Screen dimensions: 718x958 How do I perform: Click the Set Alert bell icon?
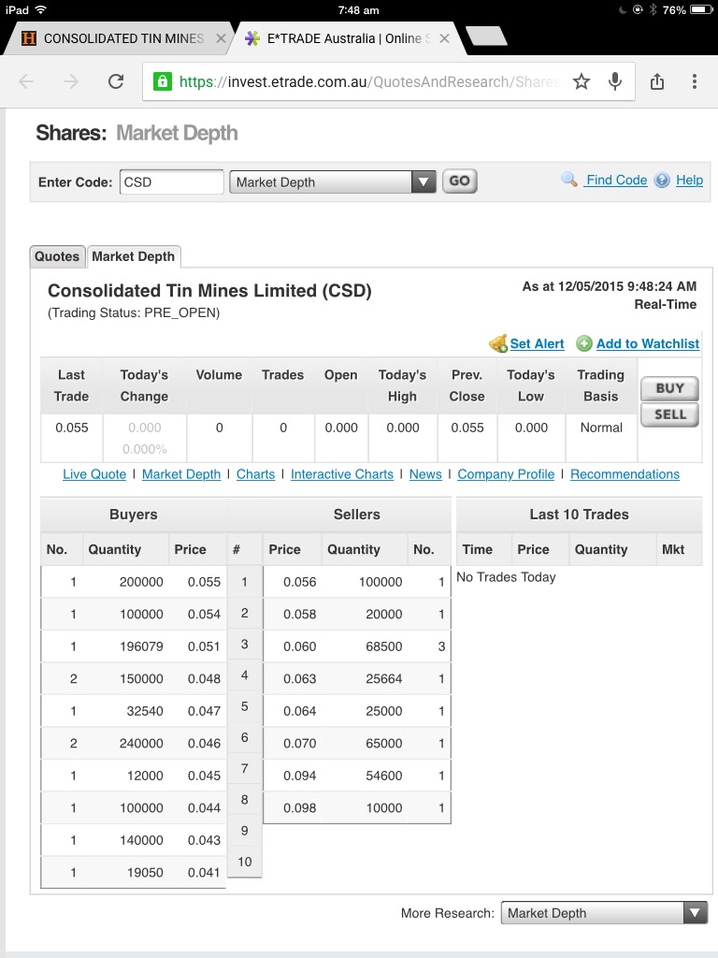pos(498,343)
